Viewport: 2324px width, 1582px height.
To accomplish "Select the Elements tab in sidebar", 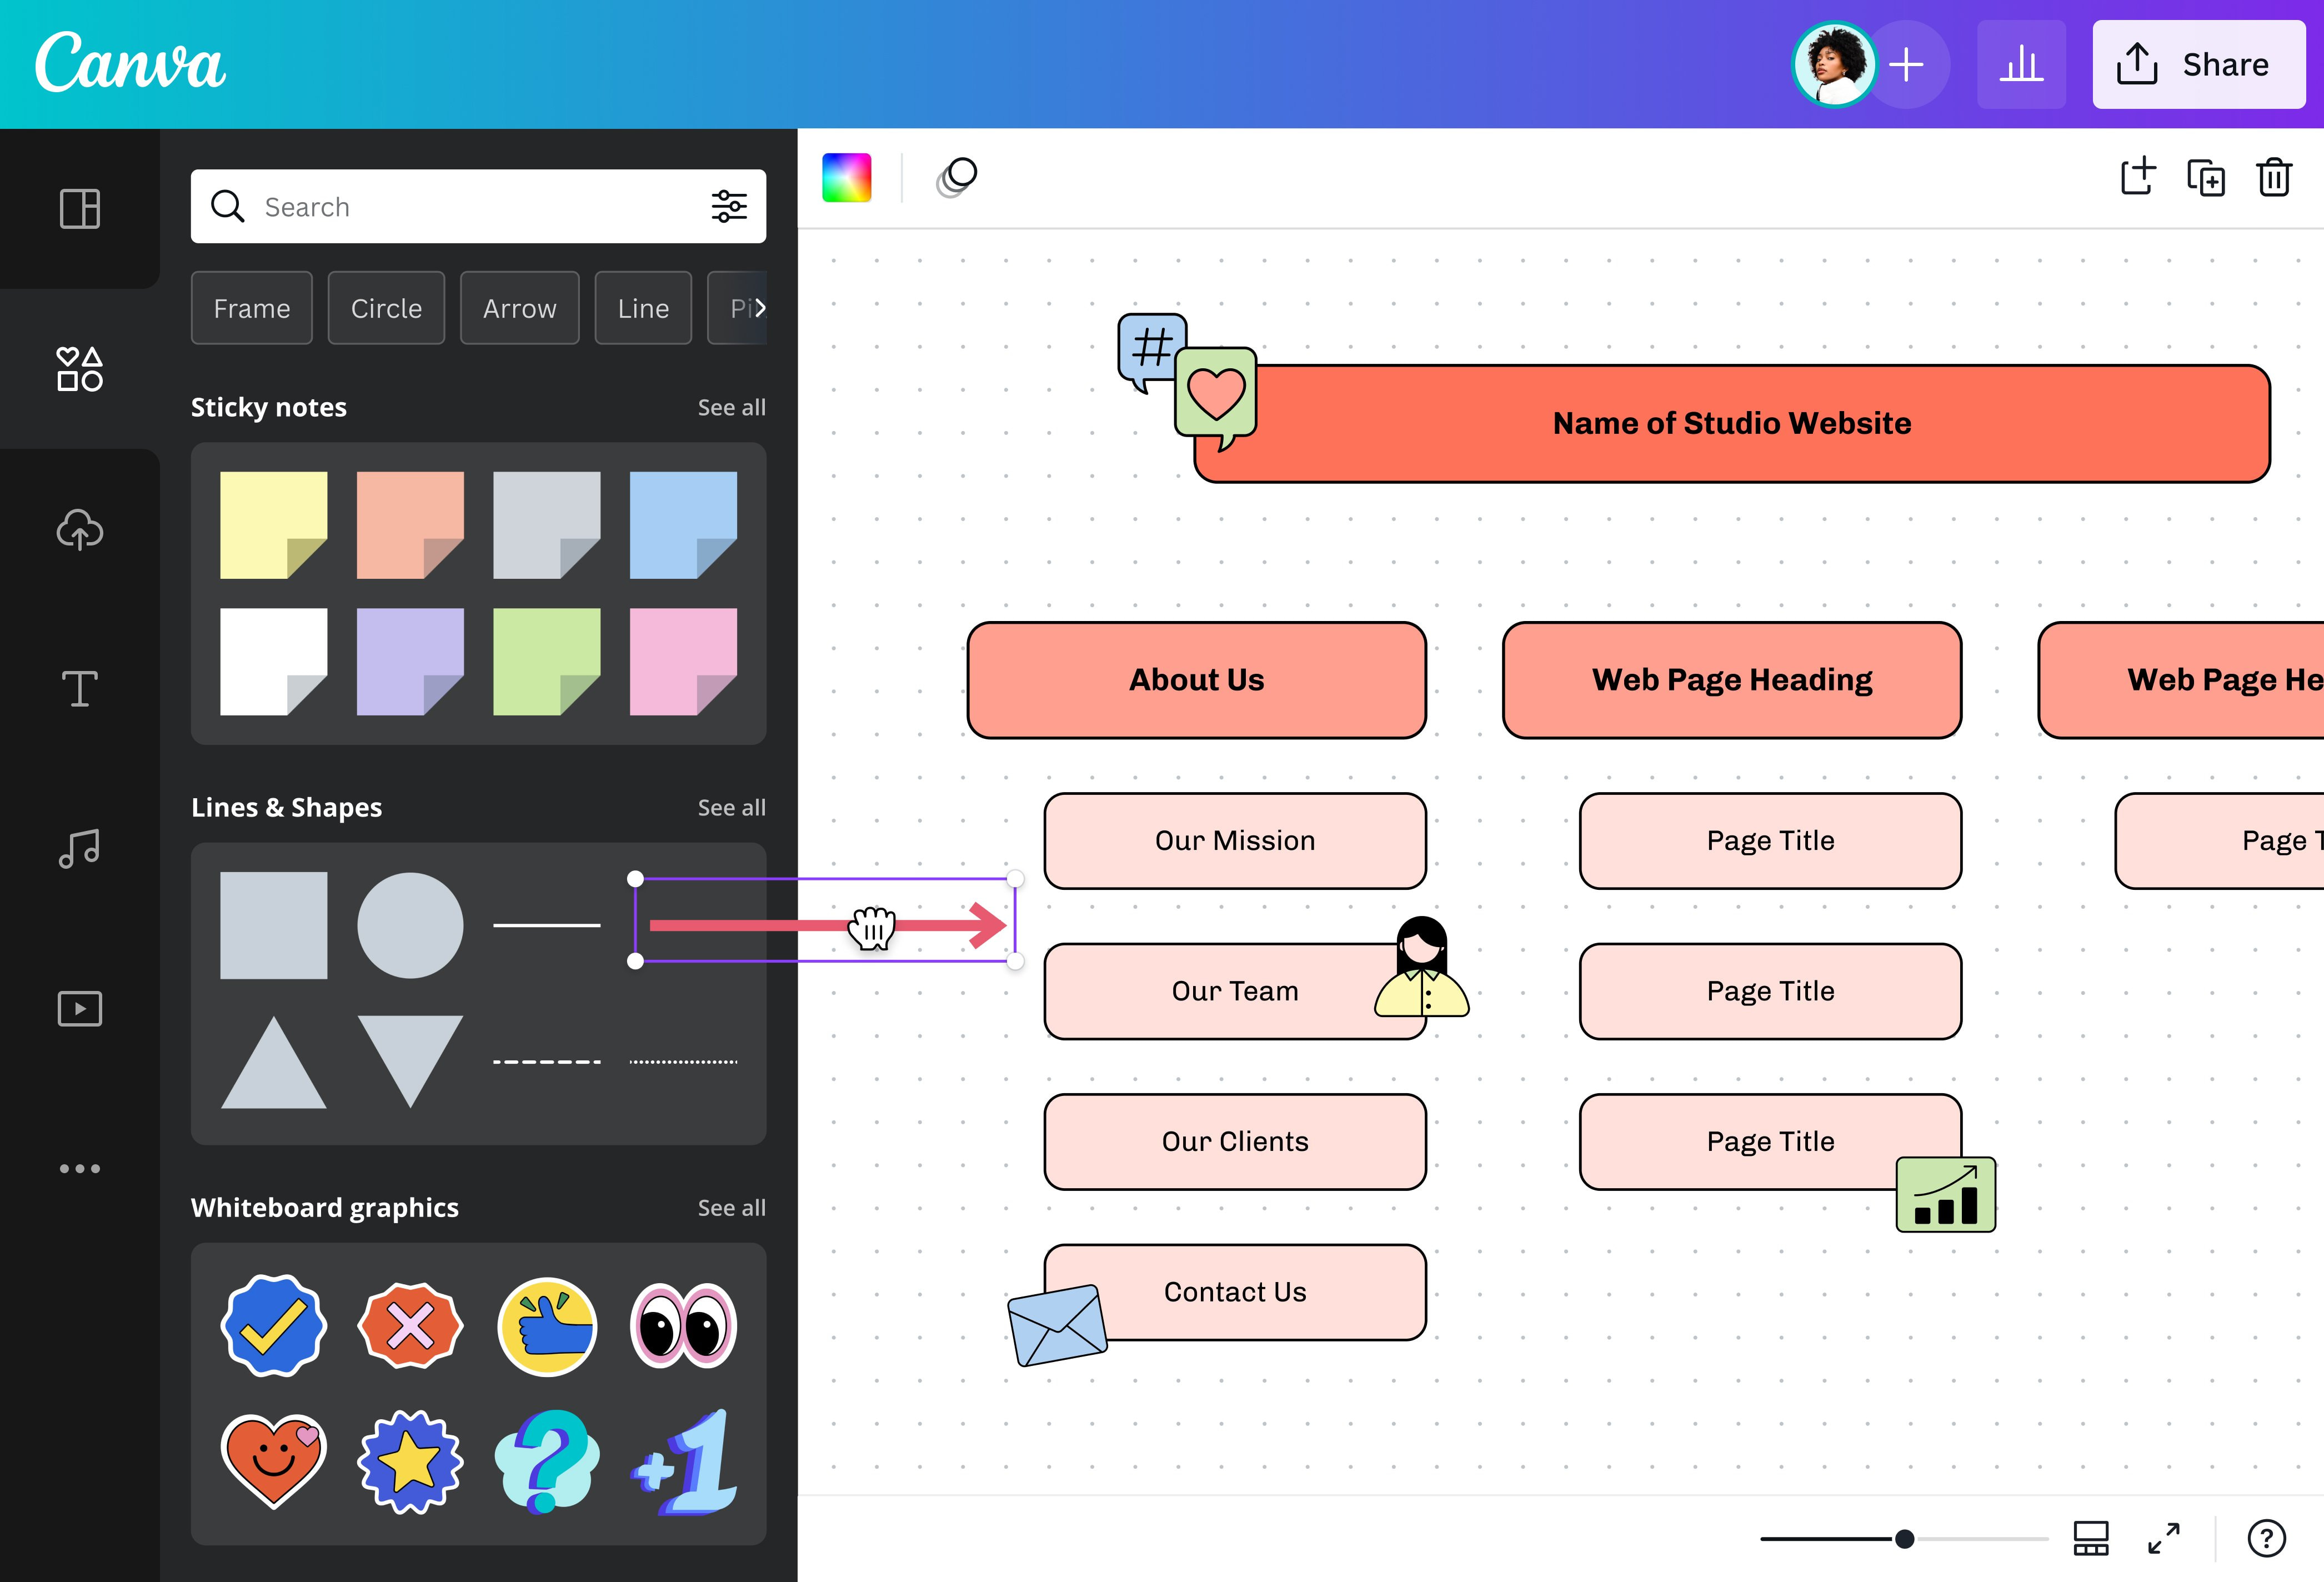I will pyautogui.click(x=80, y=369).
